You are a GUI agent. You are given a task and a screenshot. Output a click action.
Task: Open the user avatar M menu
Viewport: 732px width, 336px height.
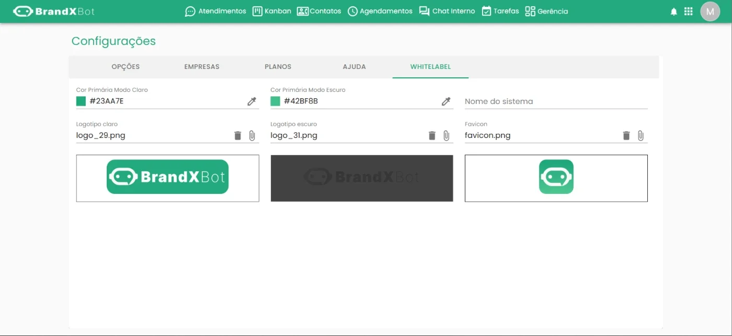710,11
